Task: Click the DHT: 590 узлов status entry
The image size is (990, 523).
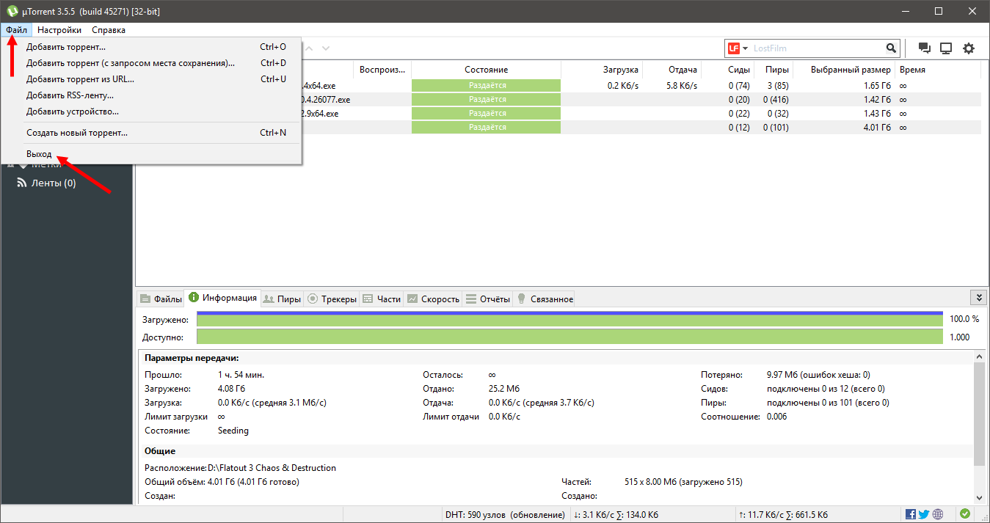Action: [504, 515]
